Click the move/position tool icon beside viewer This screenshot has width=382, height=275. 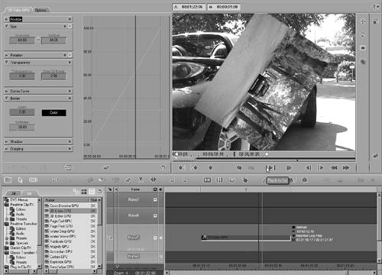pos(363,21)
